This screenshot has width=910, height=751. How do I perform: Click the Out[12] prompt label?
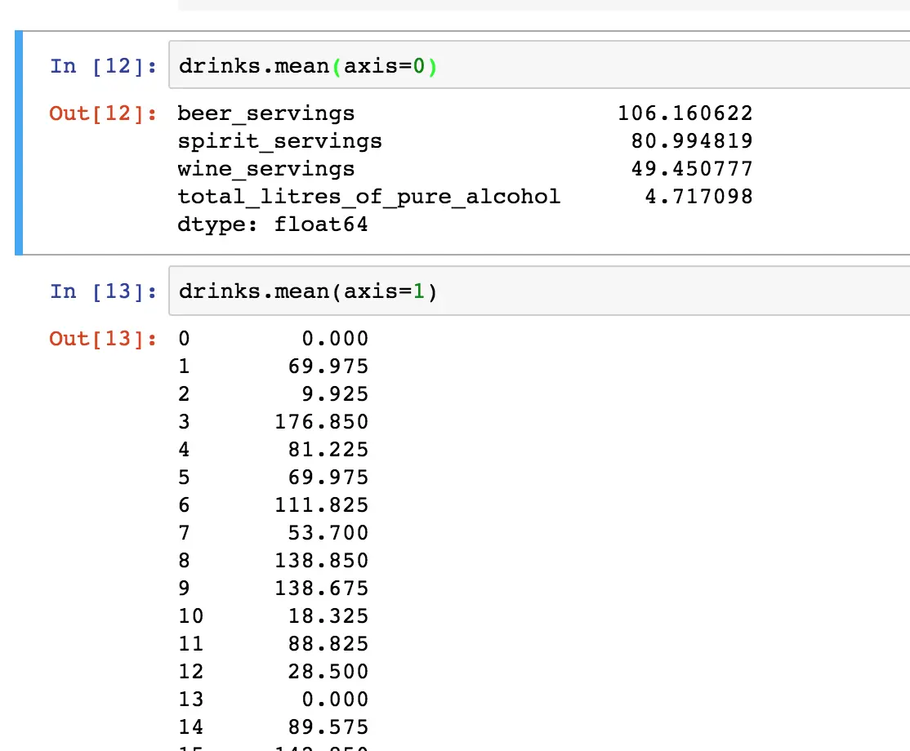(103, 113)
